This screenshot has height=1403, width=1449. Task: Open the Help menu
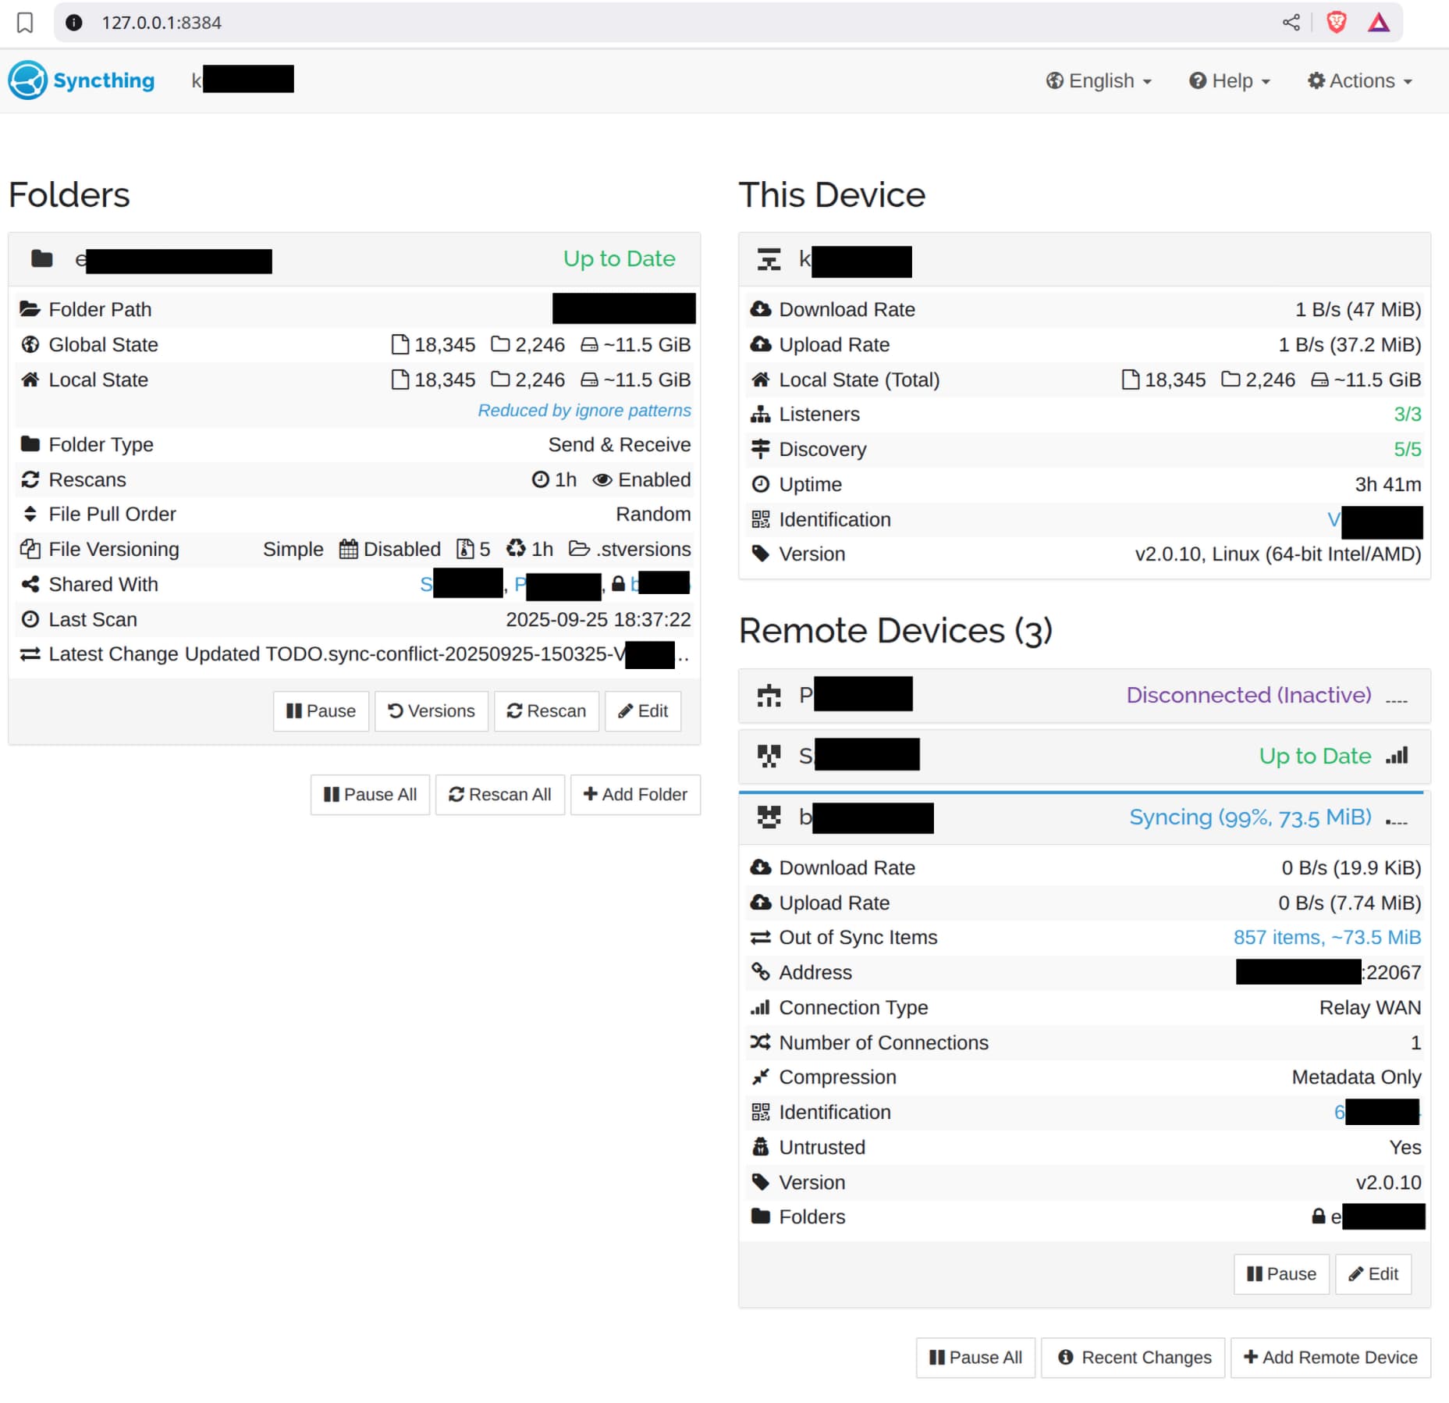[1230, 81]
